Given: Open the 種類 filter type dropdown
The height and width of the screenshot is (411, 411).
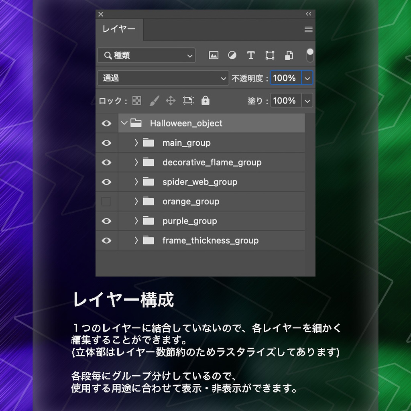Looking at the screenshot, I should click(x=146, y=55).
